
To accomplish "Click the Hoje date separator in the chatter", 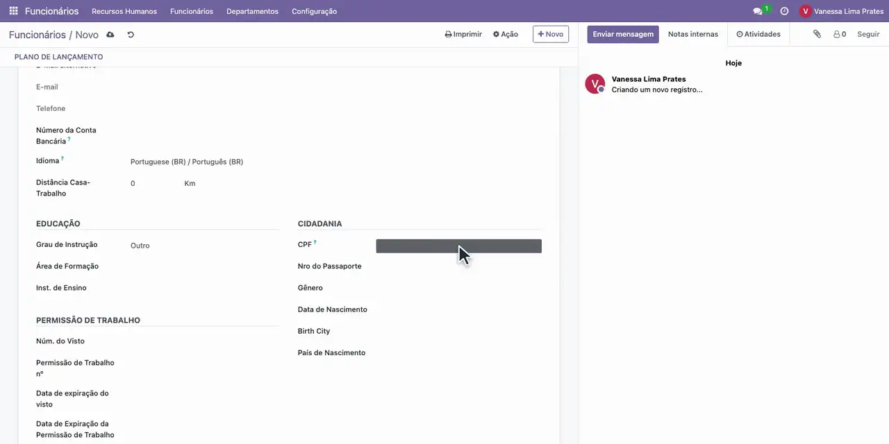I will coord(733,63).
